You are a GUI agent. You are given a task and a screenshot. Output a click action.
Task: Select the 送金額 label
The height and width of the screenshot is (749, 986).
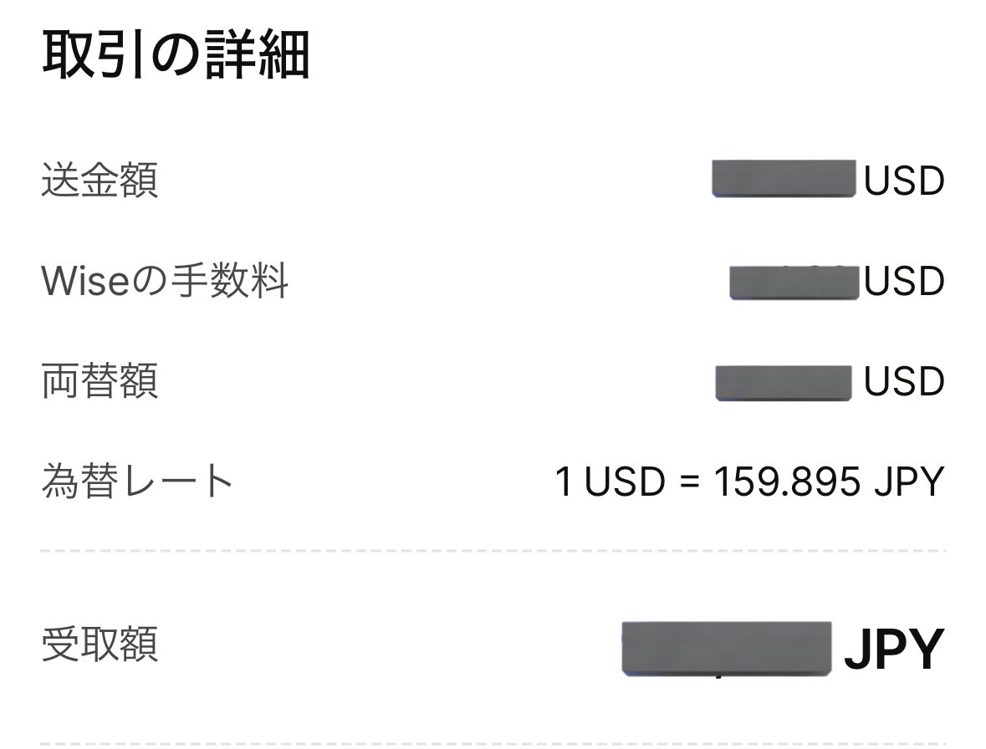tap(100, 181)
